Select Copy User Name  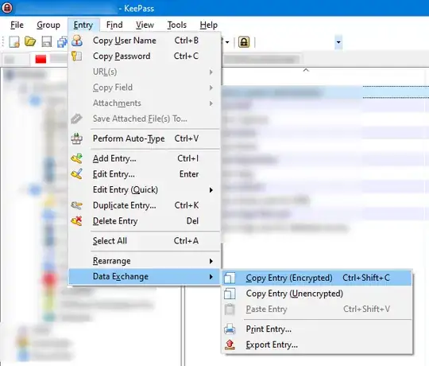click(x=145, y=41)
